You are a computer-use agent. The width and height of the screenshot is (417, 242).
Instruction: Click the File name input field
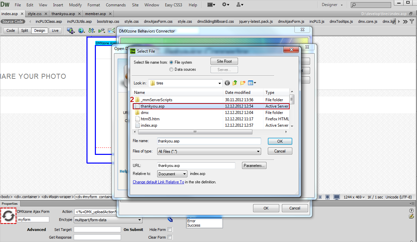(x=209, y=141)
